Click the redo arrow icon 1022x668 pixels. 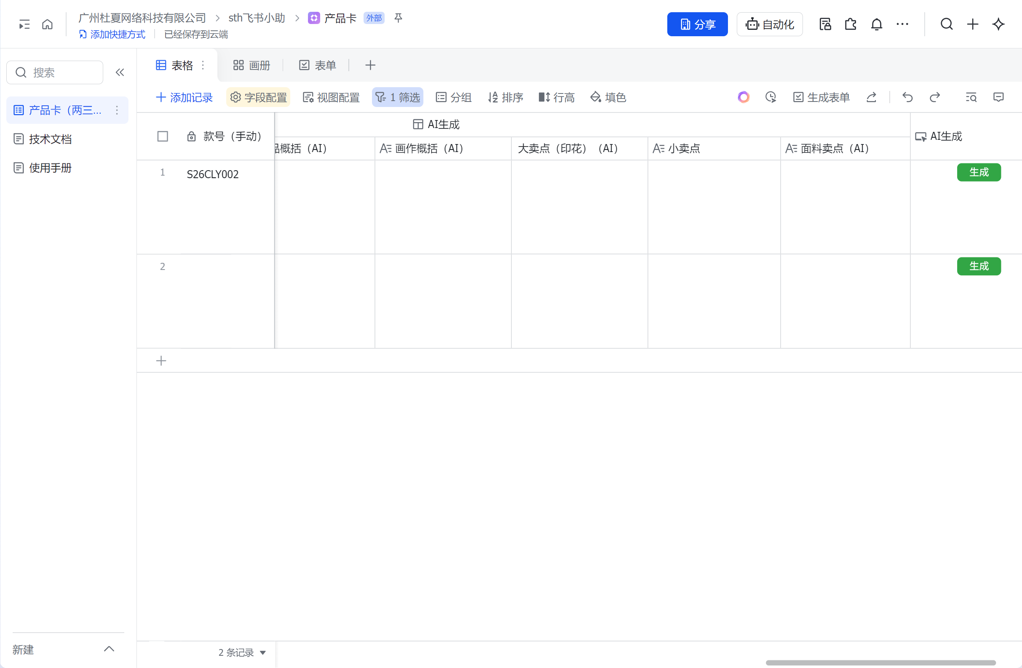pos(935,97)
